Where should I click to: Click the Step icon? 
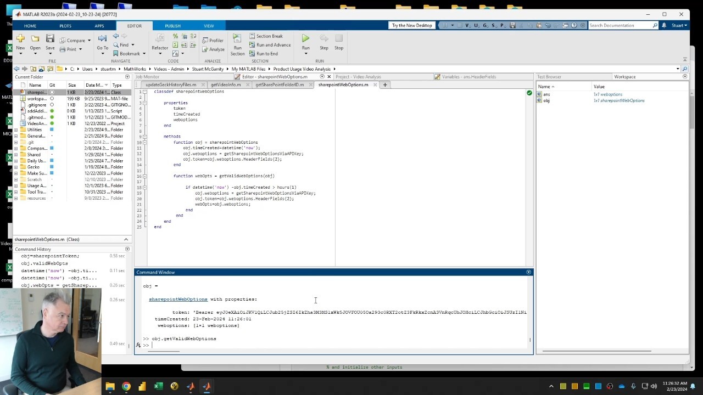pos(324,38)
